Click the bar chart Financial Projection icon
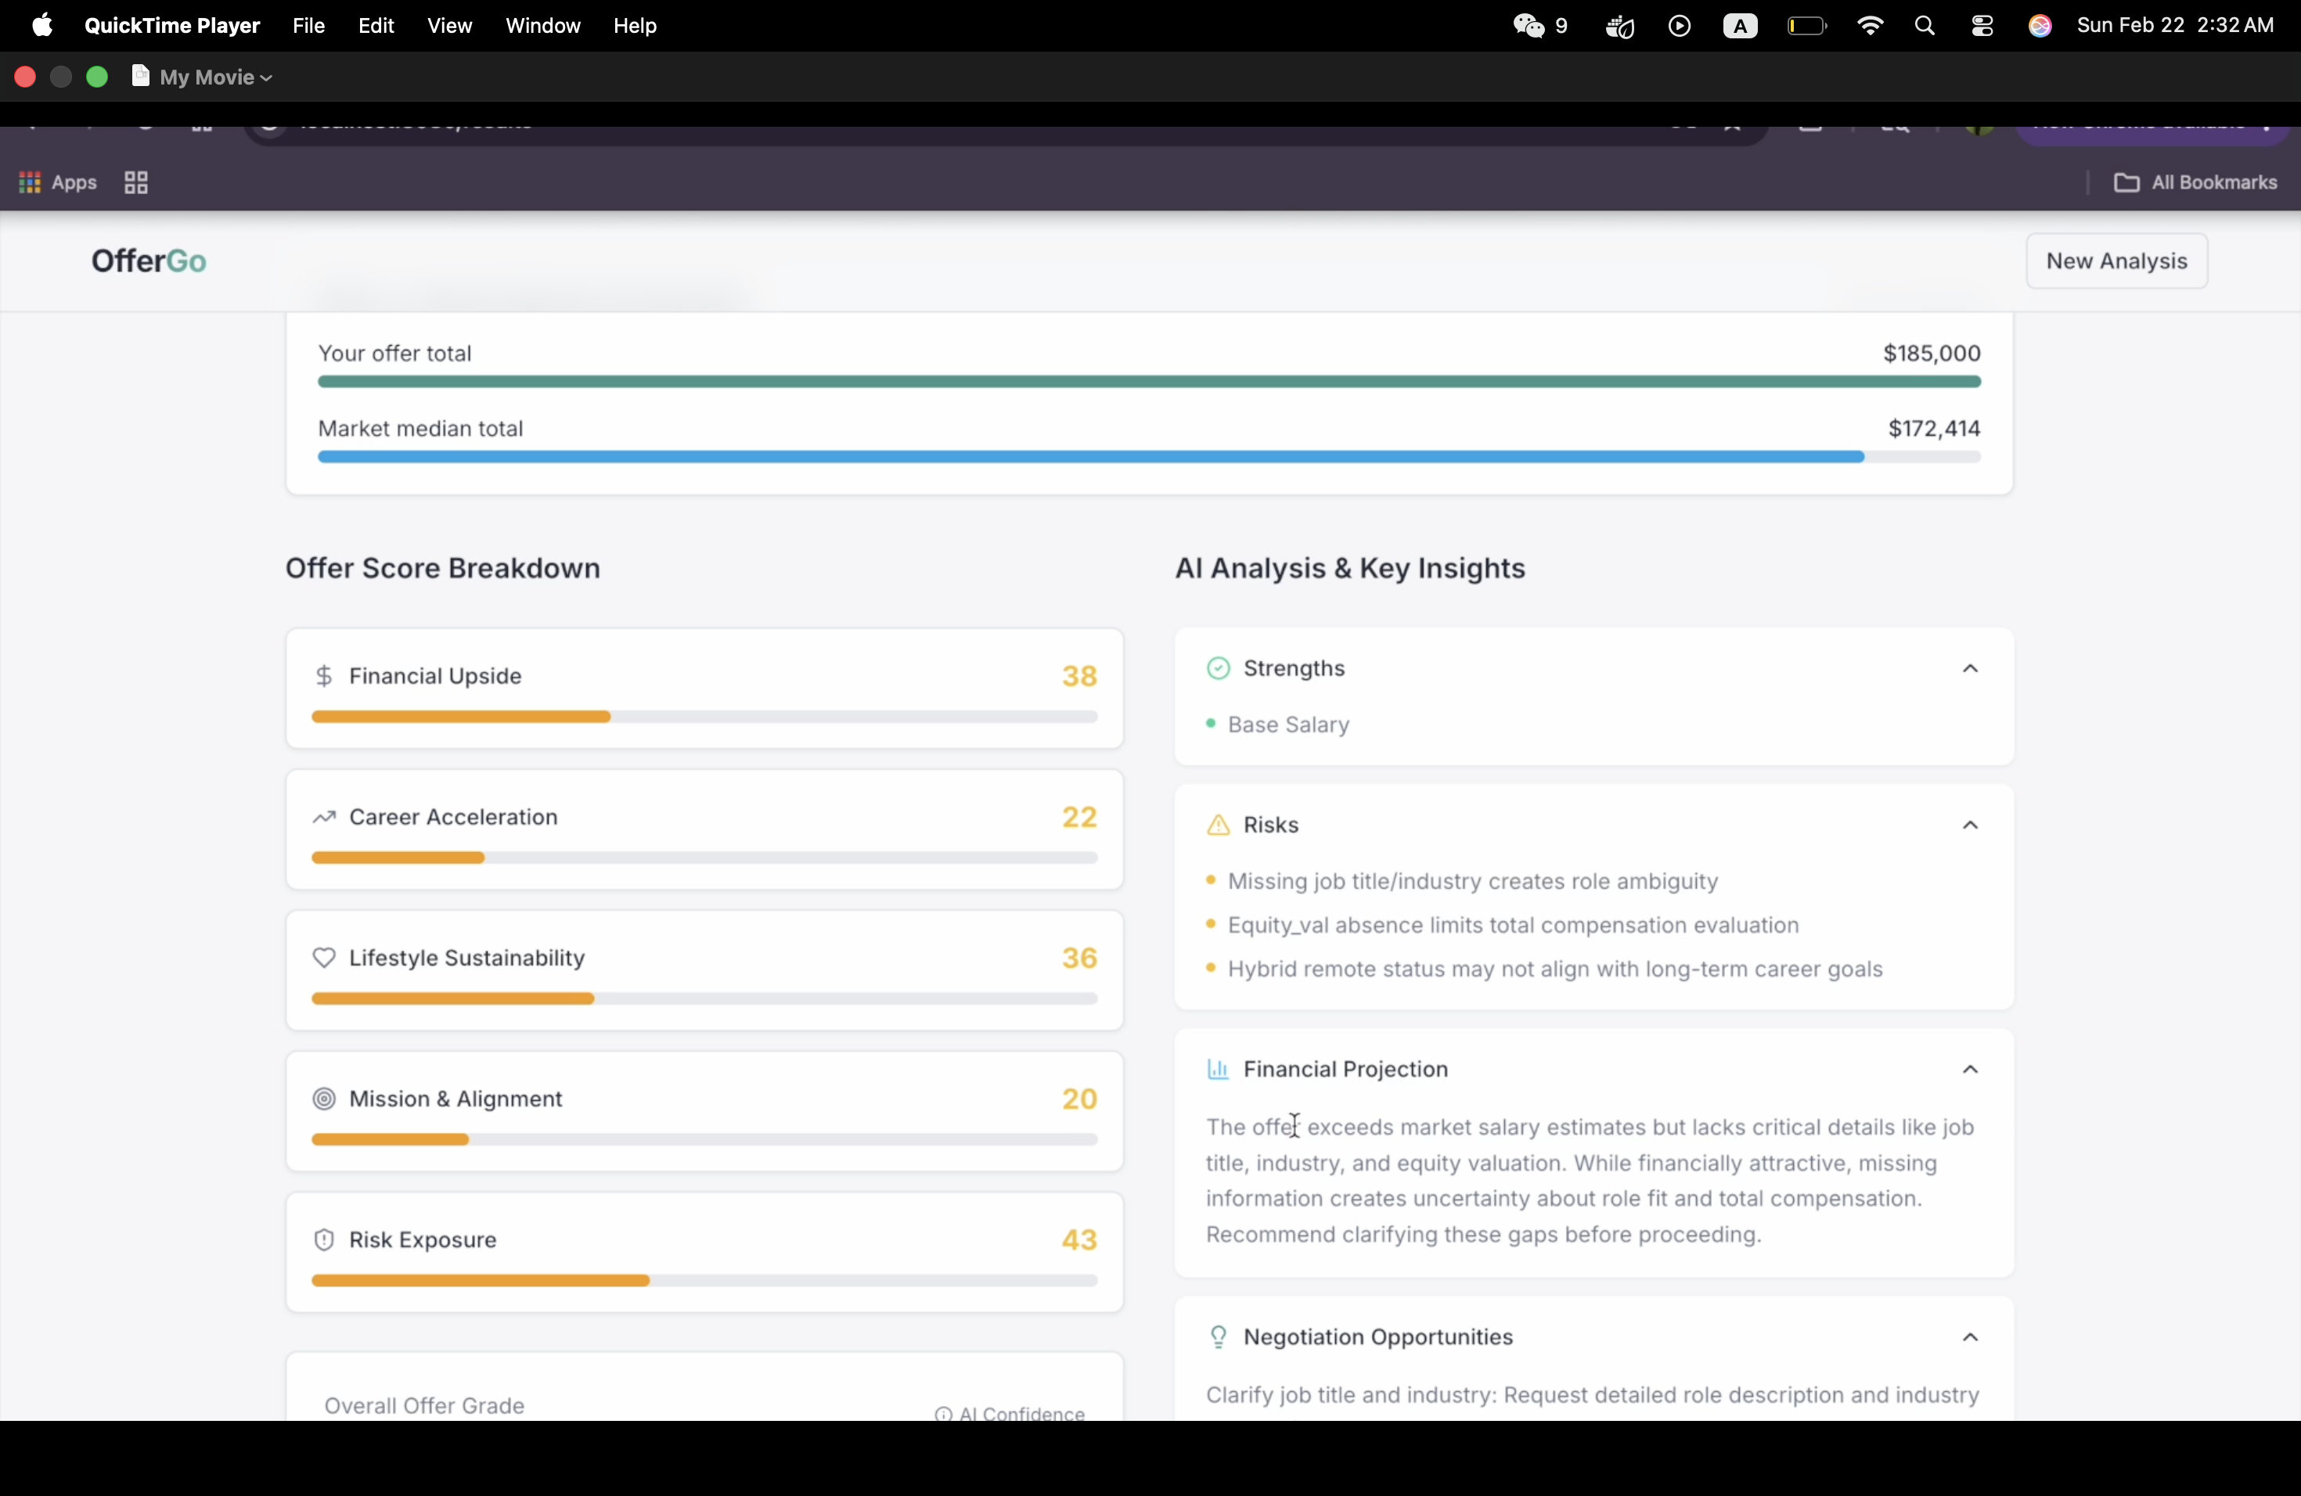This screenshot has width=2301, height=1496. [x=1218, y=1070]
